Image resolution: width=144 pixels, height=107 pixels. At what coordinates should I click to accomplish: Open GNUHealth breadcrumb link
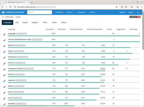9,17
